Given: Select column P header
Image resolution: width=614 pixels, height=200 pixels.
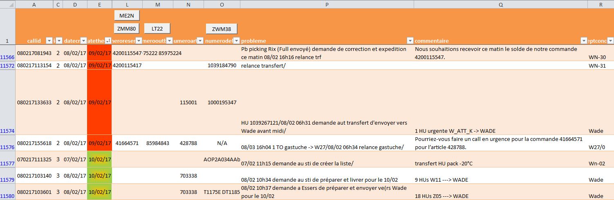Looking at the screenshot, I should 327,4.
